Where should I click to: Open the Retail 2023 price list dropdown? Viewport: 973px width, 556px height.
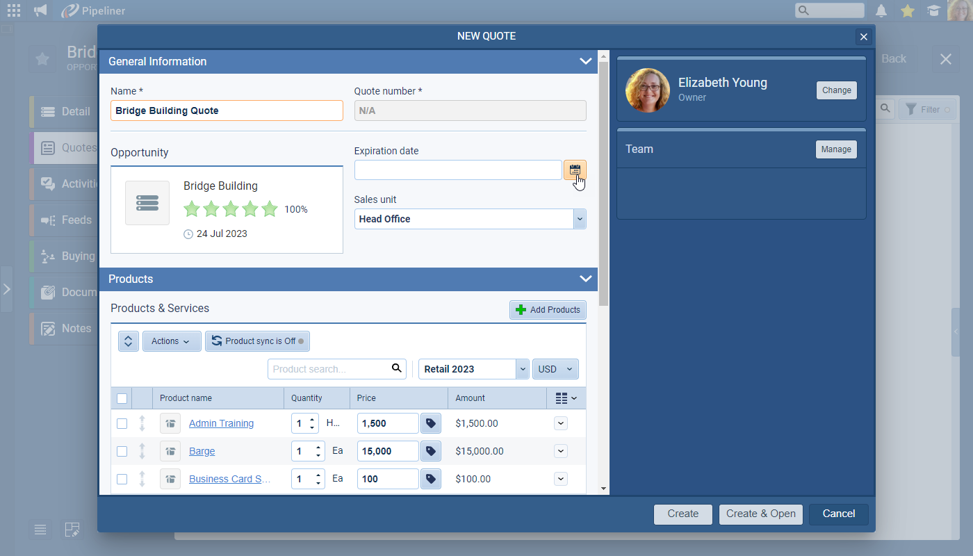522,369
